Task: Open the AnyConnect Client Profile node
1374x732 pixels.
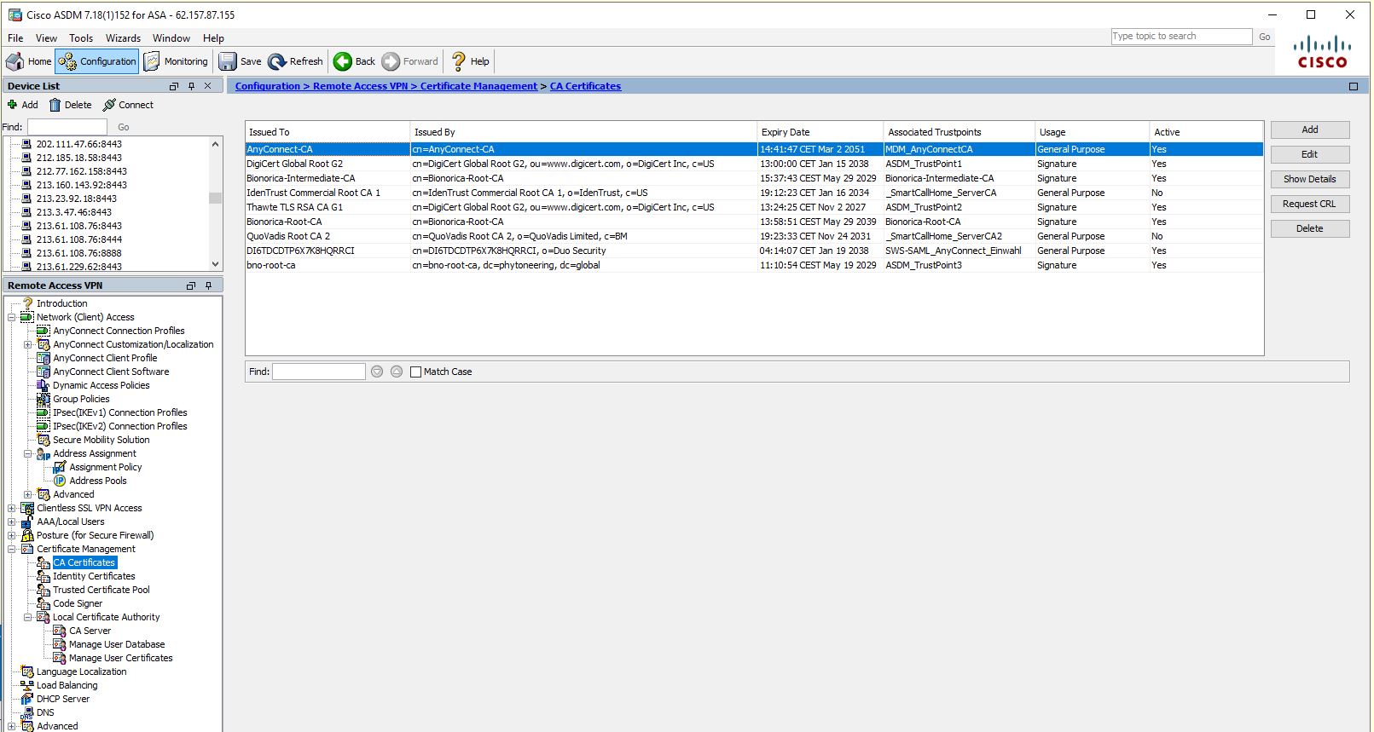Action: pyautogui.click(x=105, y=358)
